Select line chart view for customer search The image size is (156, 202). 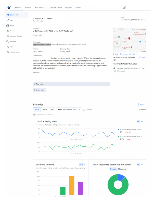coord(142,165)
